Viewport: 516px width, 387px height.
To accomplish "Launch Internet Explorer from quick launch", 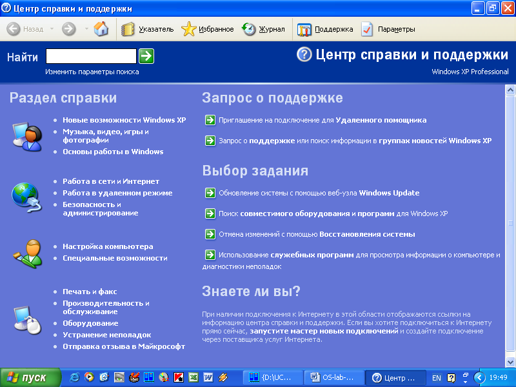I will click(74, 377).
